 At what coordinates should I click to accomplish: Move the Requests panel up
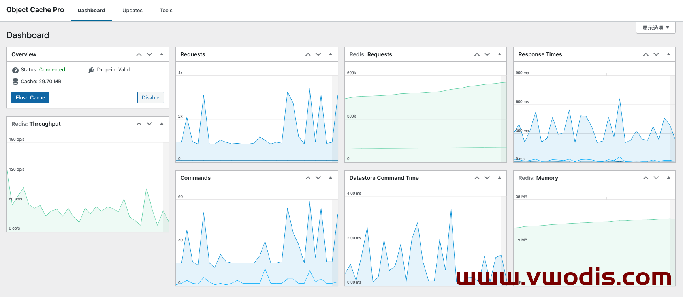[x=308, y=54]
